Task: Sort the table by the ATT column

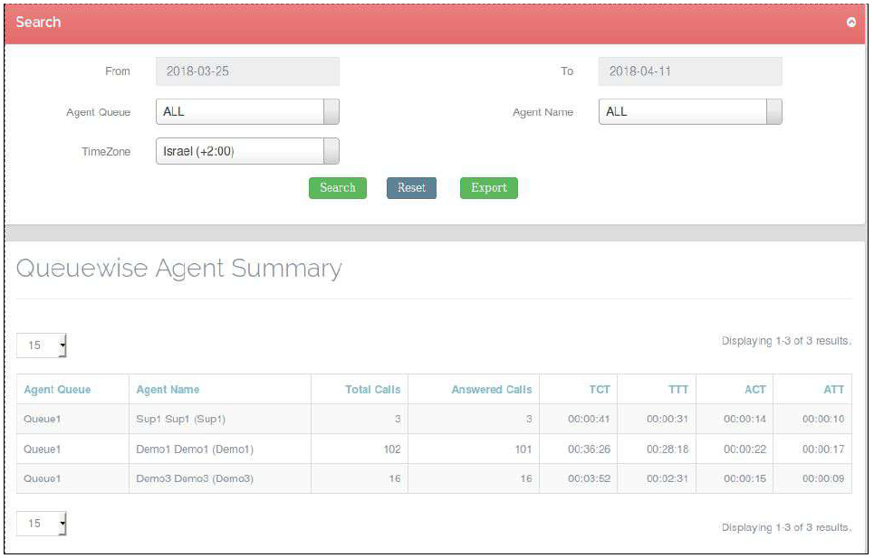Action: [x=836, y=389]
